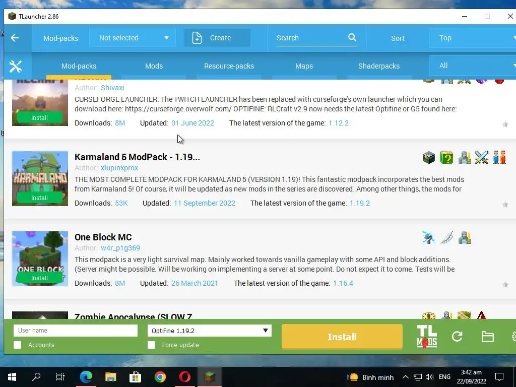Click the magnifier icon in Search field
Viewport: 516px width, 387px height.
point(352,37)
